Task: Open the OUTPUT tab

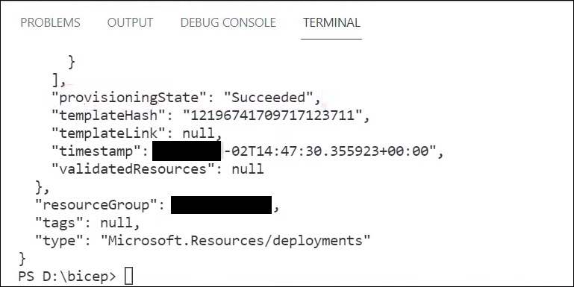Action: click(130, 22)
